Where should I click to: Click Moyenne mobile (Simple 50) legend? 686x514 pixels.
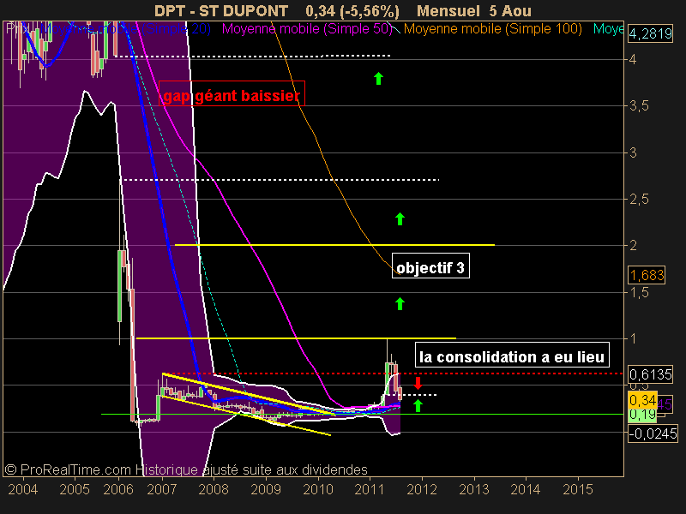(307, 29)
